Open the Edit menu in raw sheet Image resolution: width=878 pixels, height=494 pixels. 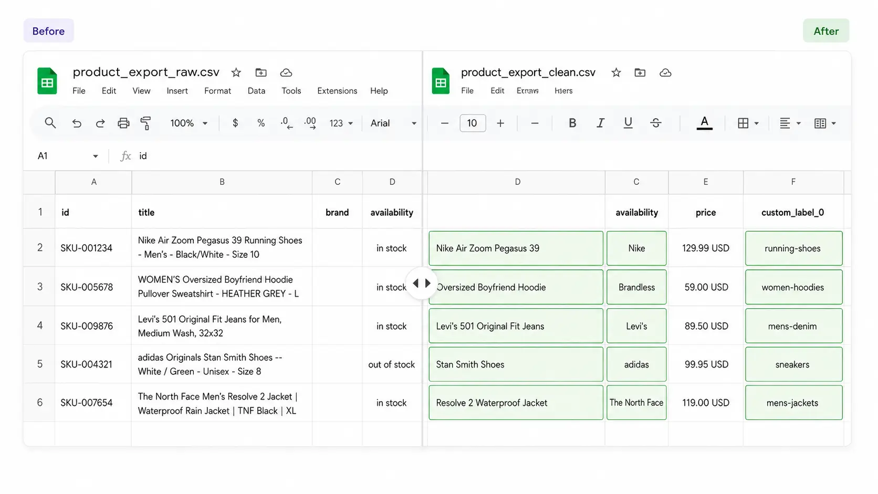coord(109,91)
